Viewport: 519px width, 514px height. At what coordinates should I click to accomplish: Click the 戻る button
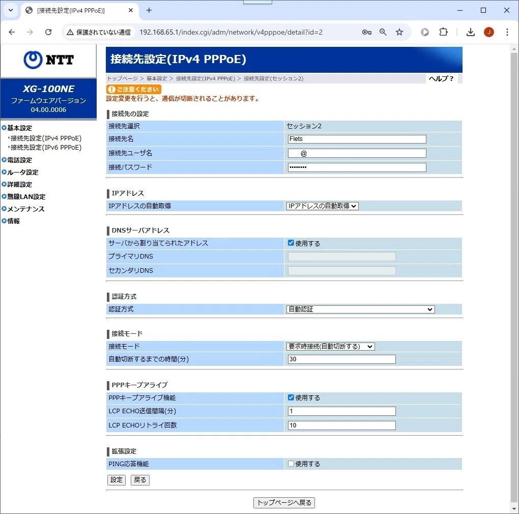(140, 480)
